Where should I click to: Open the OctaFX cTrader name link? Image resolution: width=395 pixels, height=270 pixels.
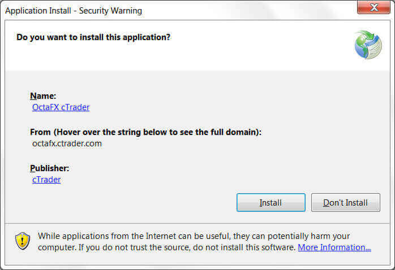pyautogui.click(x=61, y=107)
